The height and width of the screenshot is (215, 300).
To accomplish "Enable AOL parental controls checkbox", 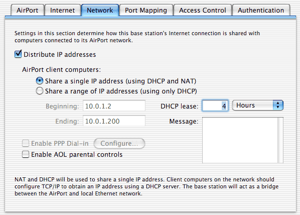I will 26,154.
